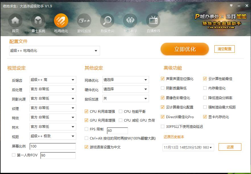This screenshot has height=174, width=251.
Task: Click inside the 屏幕比例 input field
Action: [x=52, y=146]
